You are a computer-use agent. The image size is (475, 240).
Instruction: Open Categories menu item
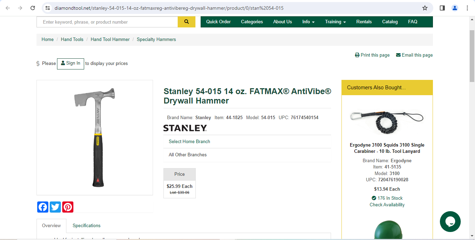coord(252,22)
